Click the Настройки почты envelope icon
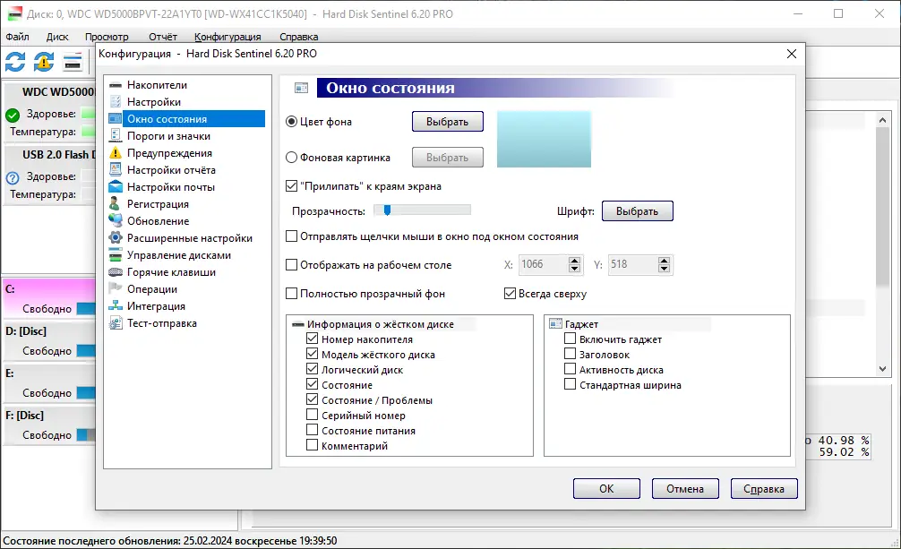 (x=116, y=187)
